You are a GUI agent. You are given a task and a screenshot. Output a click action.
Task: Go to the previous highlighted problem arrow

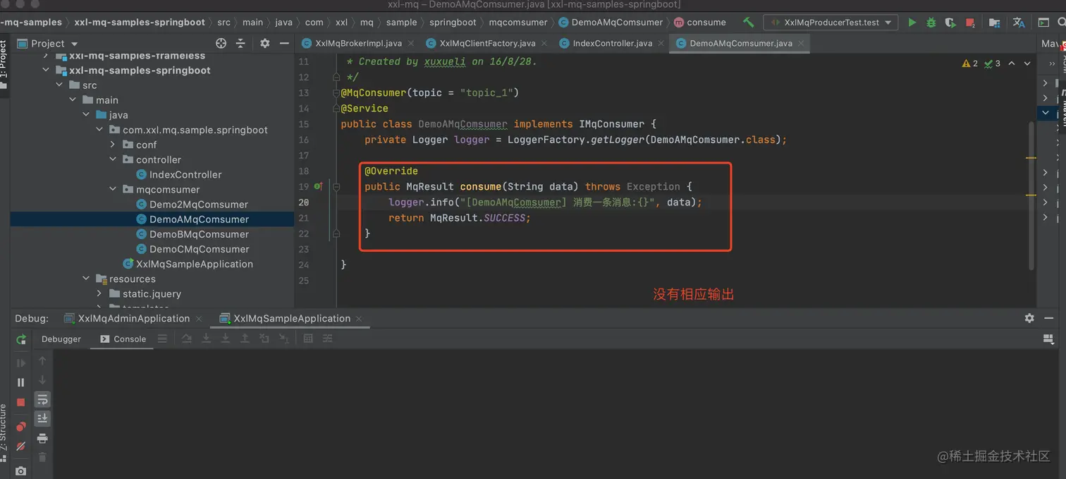(x=1012, y=63)
